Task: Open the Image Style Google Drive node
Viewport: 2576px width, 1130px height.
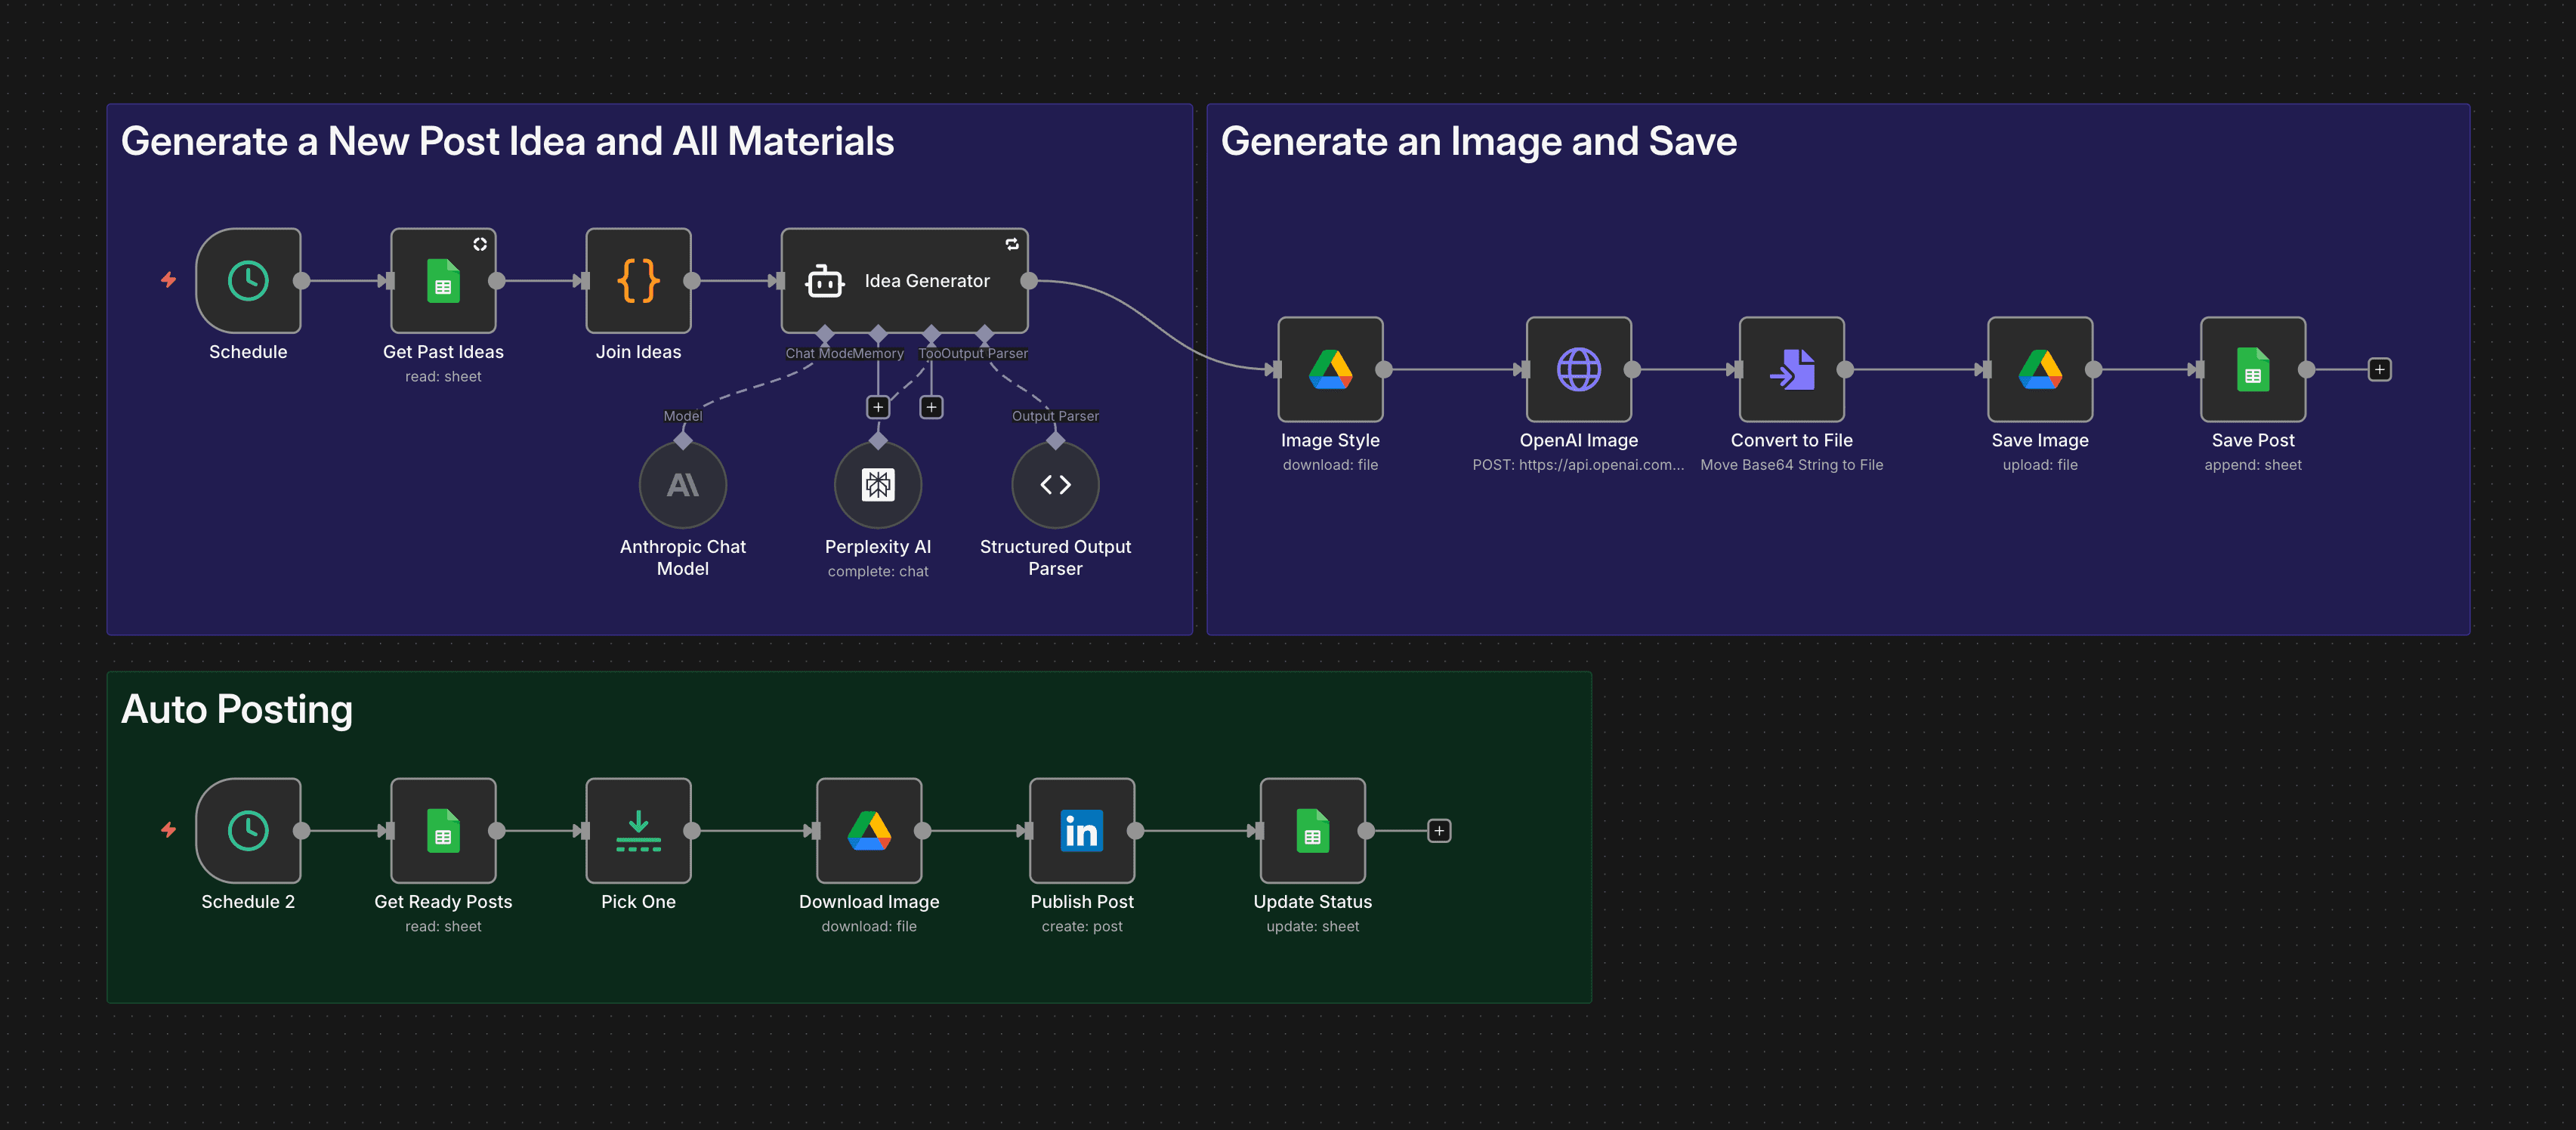Action: 1330,369
